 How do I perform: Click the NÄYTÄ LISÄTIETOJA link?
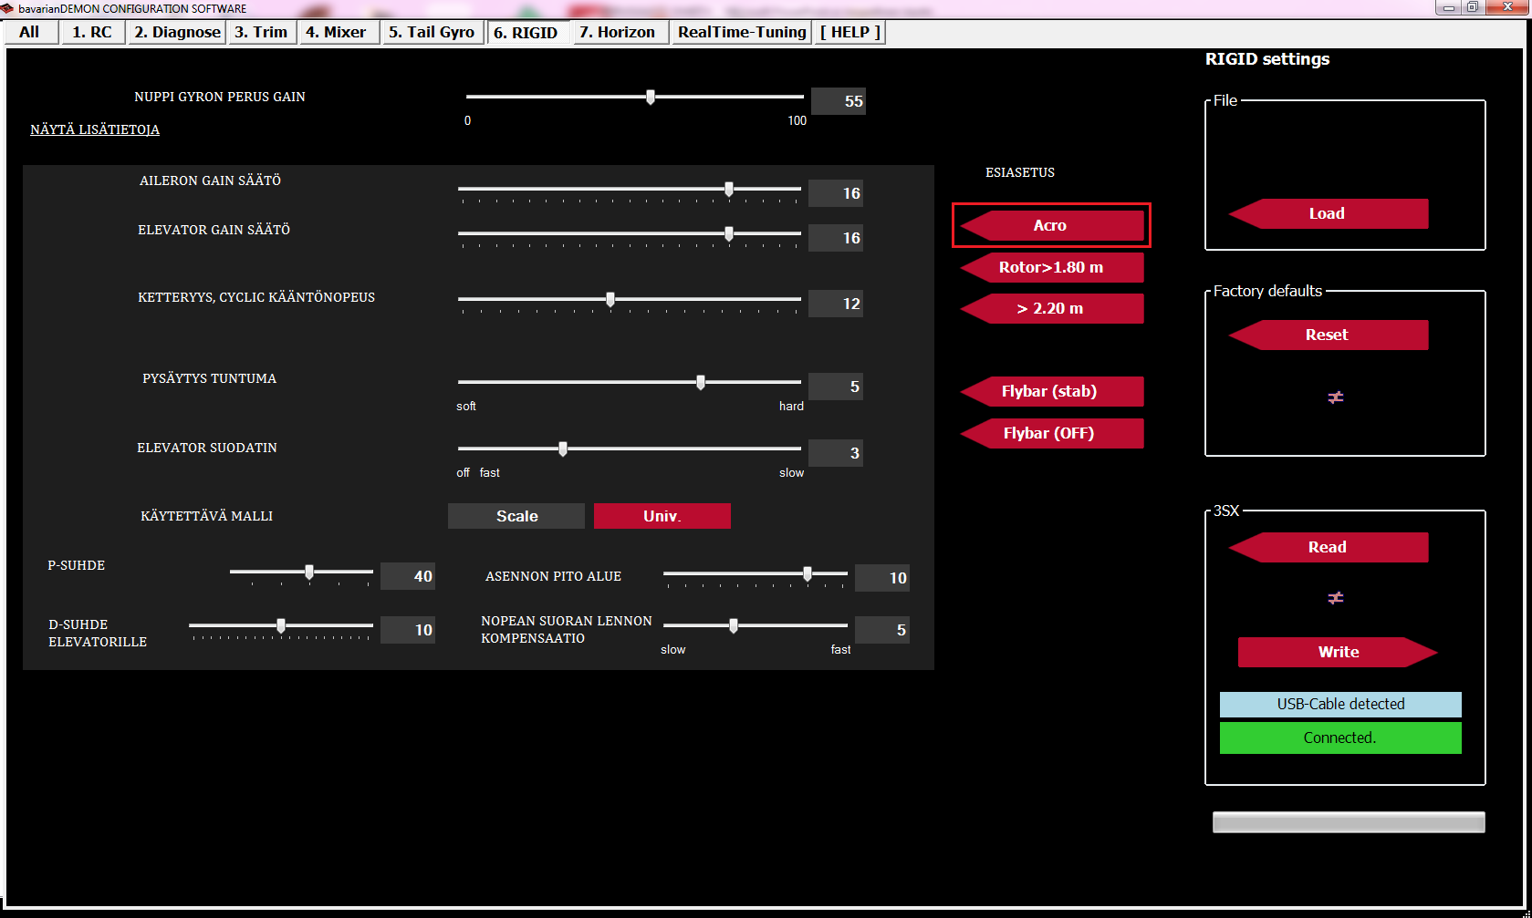point(95,129)
